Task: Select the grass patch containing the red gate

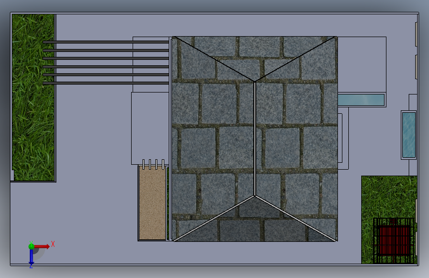Action: click(x=389, y=220)
